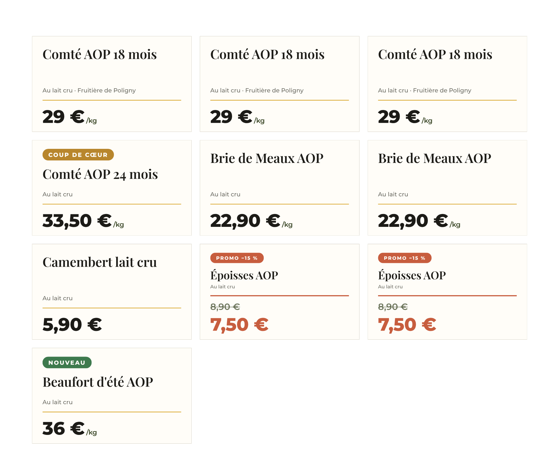This screenshot has width=559, height=470.
Task: Open Comté AOP 24 mois title
Action: 100,174
